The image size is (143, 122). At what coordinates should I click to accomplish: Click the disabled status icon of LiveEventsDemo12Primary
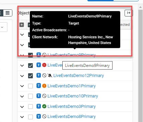point(44,75)
